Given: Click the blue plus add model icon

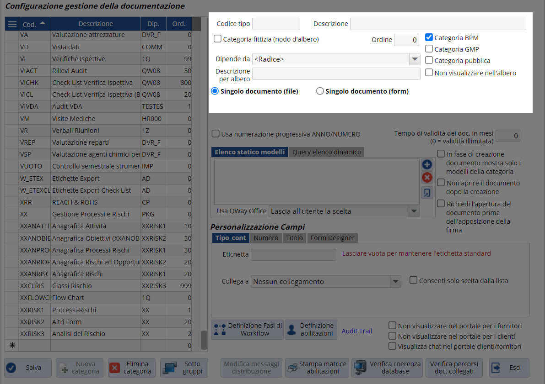Looking at the screenshot, I should click(426, 165).
